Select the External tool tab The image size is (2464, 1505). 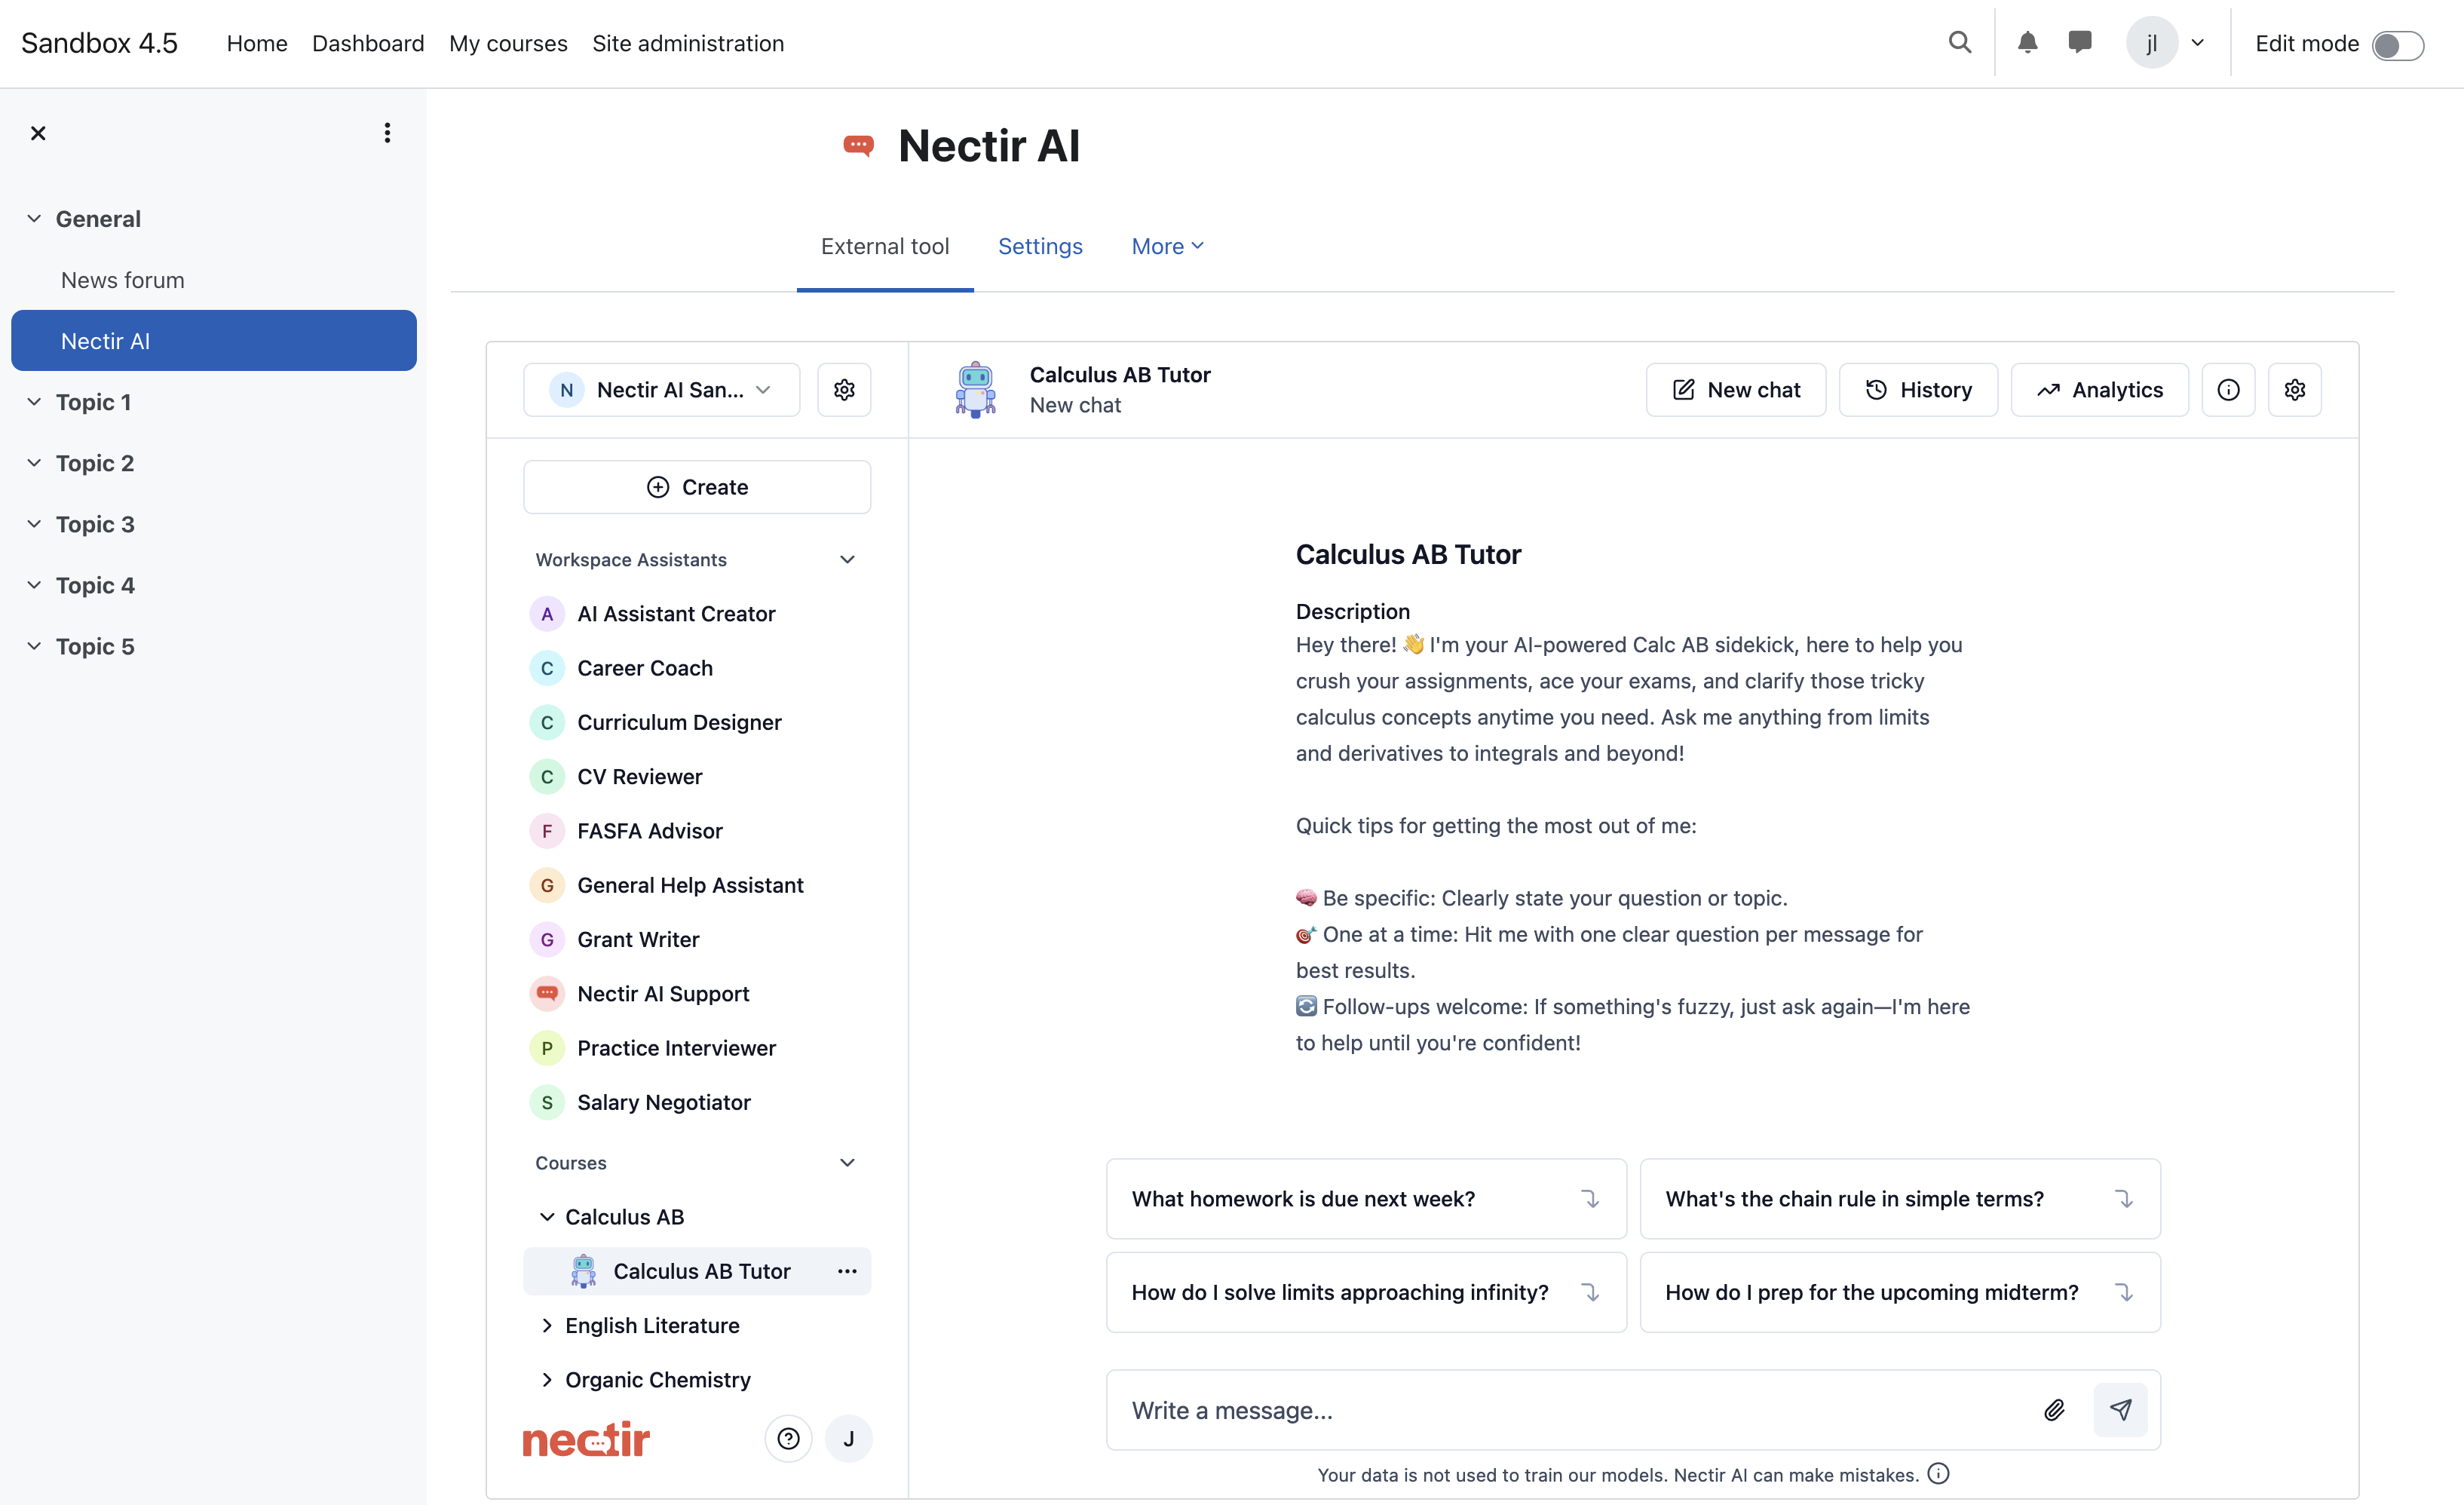885,246
